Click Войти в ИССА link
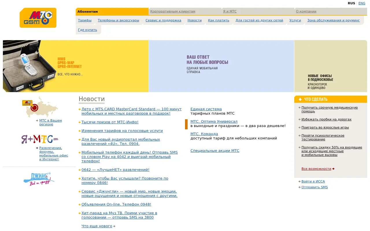This screenshot has width=370, height=231. (313, 181)
